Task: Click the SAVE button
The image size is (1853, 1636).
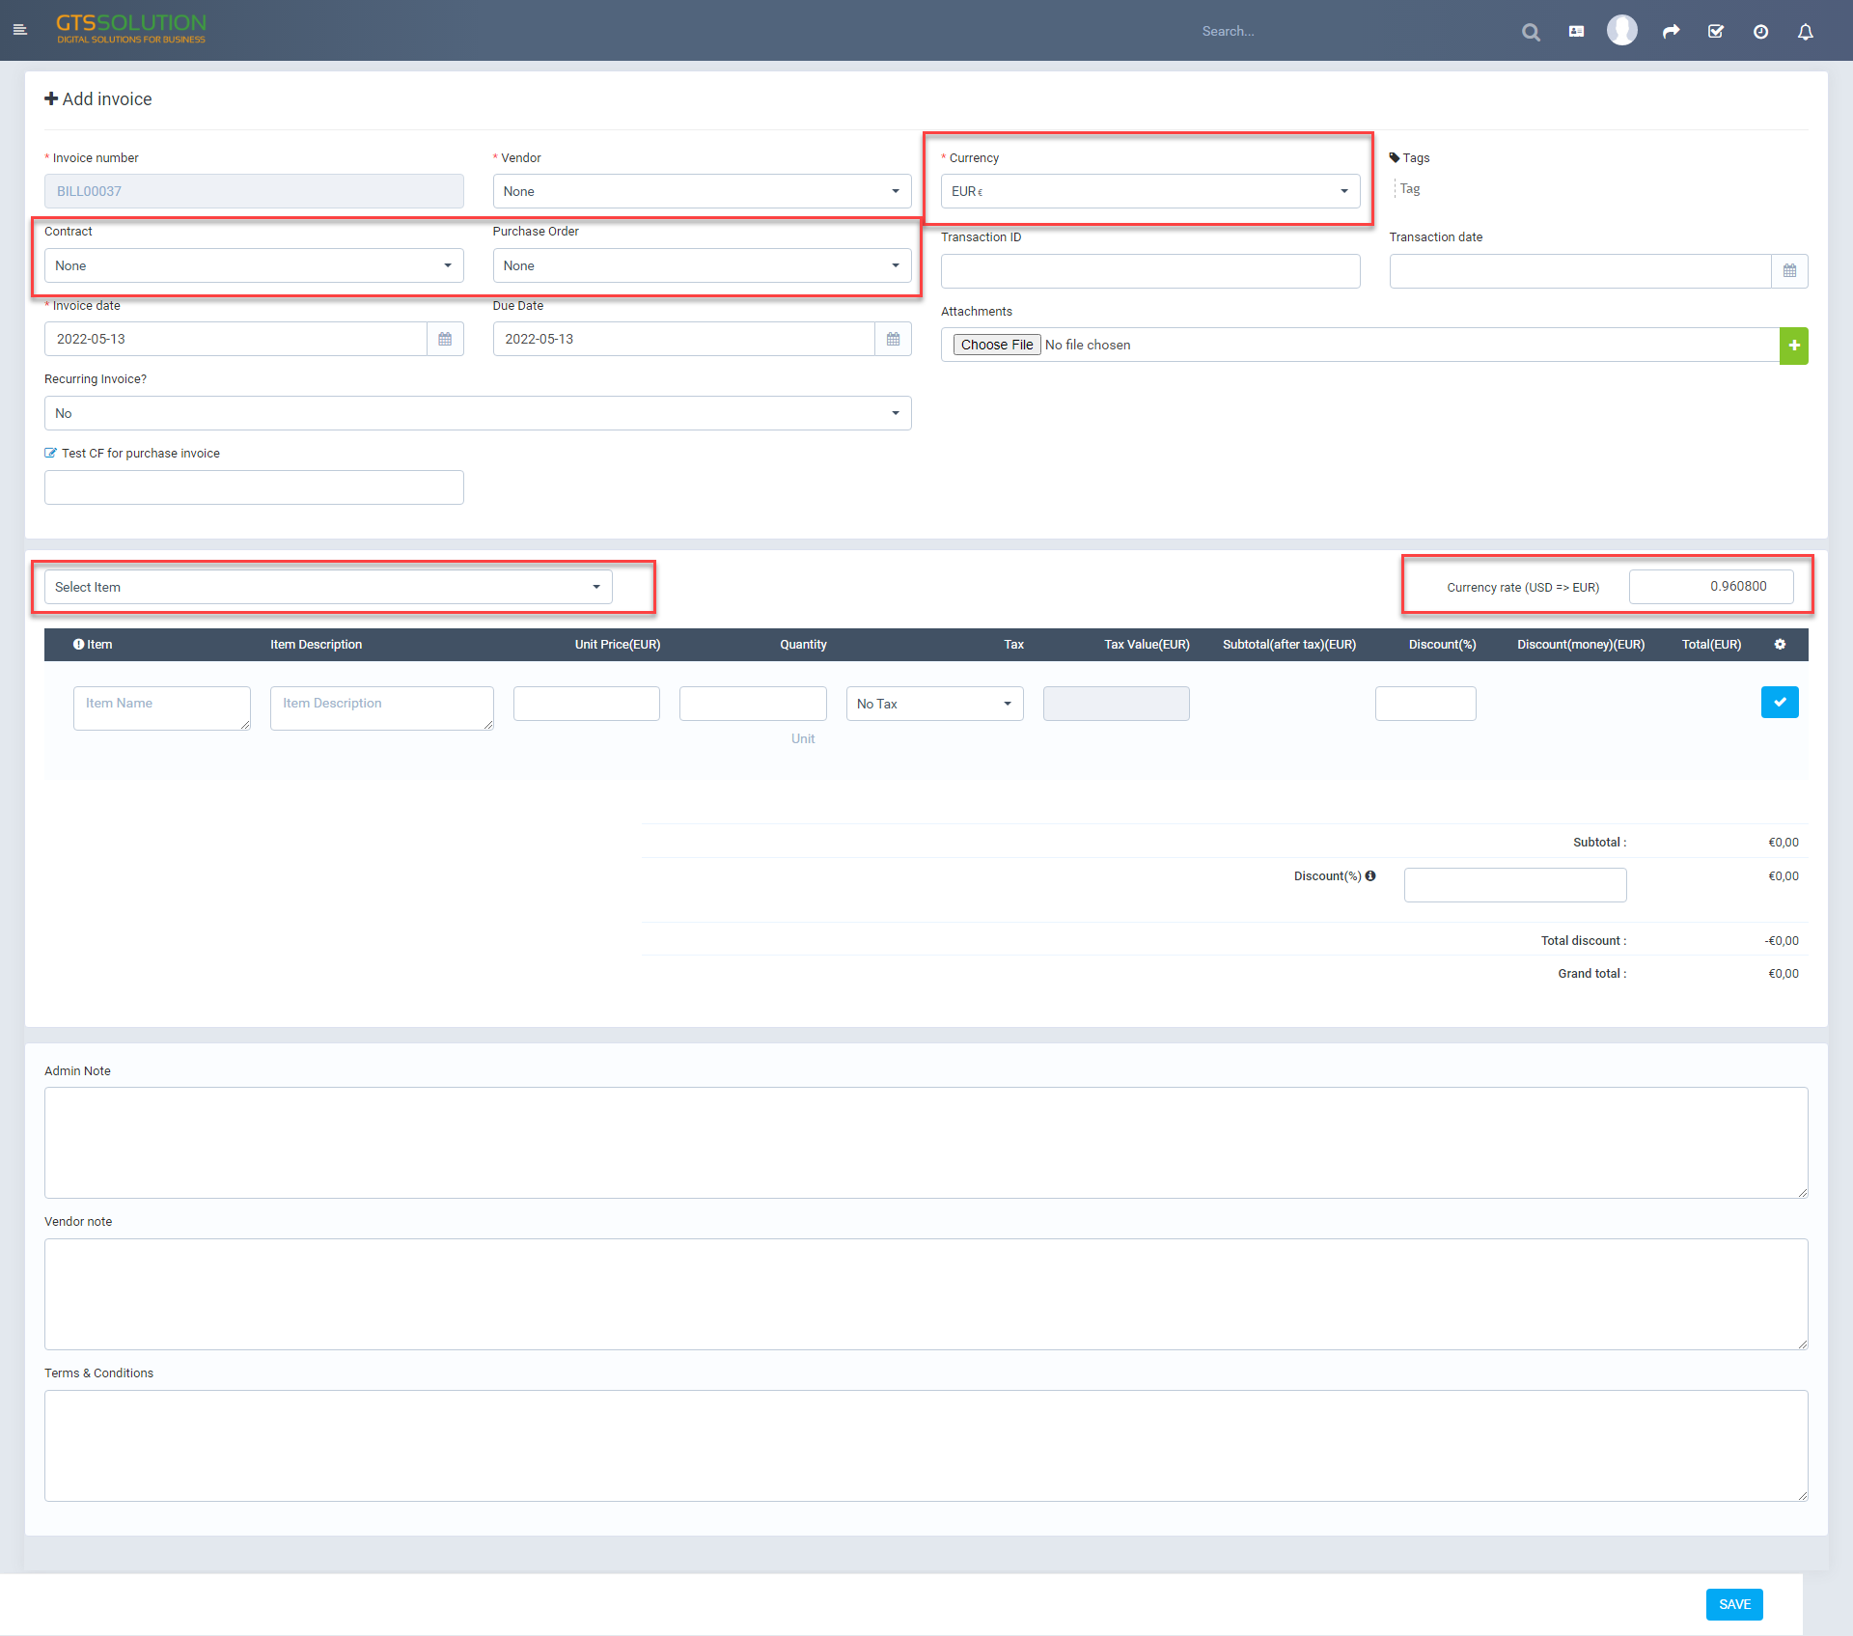Action: pyautogui.click(x=1733, y=1604)
